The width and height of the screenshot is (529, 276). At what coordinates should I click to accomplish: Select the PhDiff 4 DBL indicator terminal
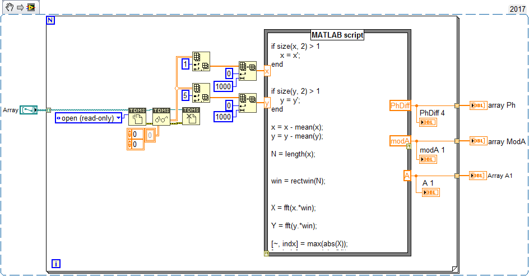coord(428,122)
